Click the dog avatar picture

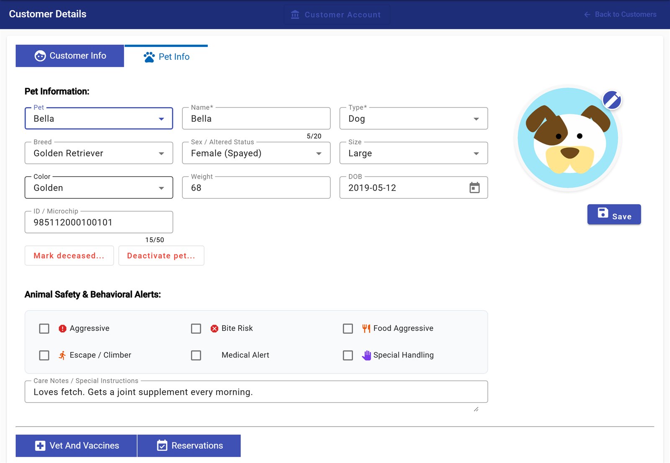click(568, 138)
